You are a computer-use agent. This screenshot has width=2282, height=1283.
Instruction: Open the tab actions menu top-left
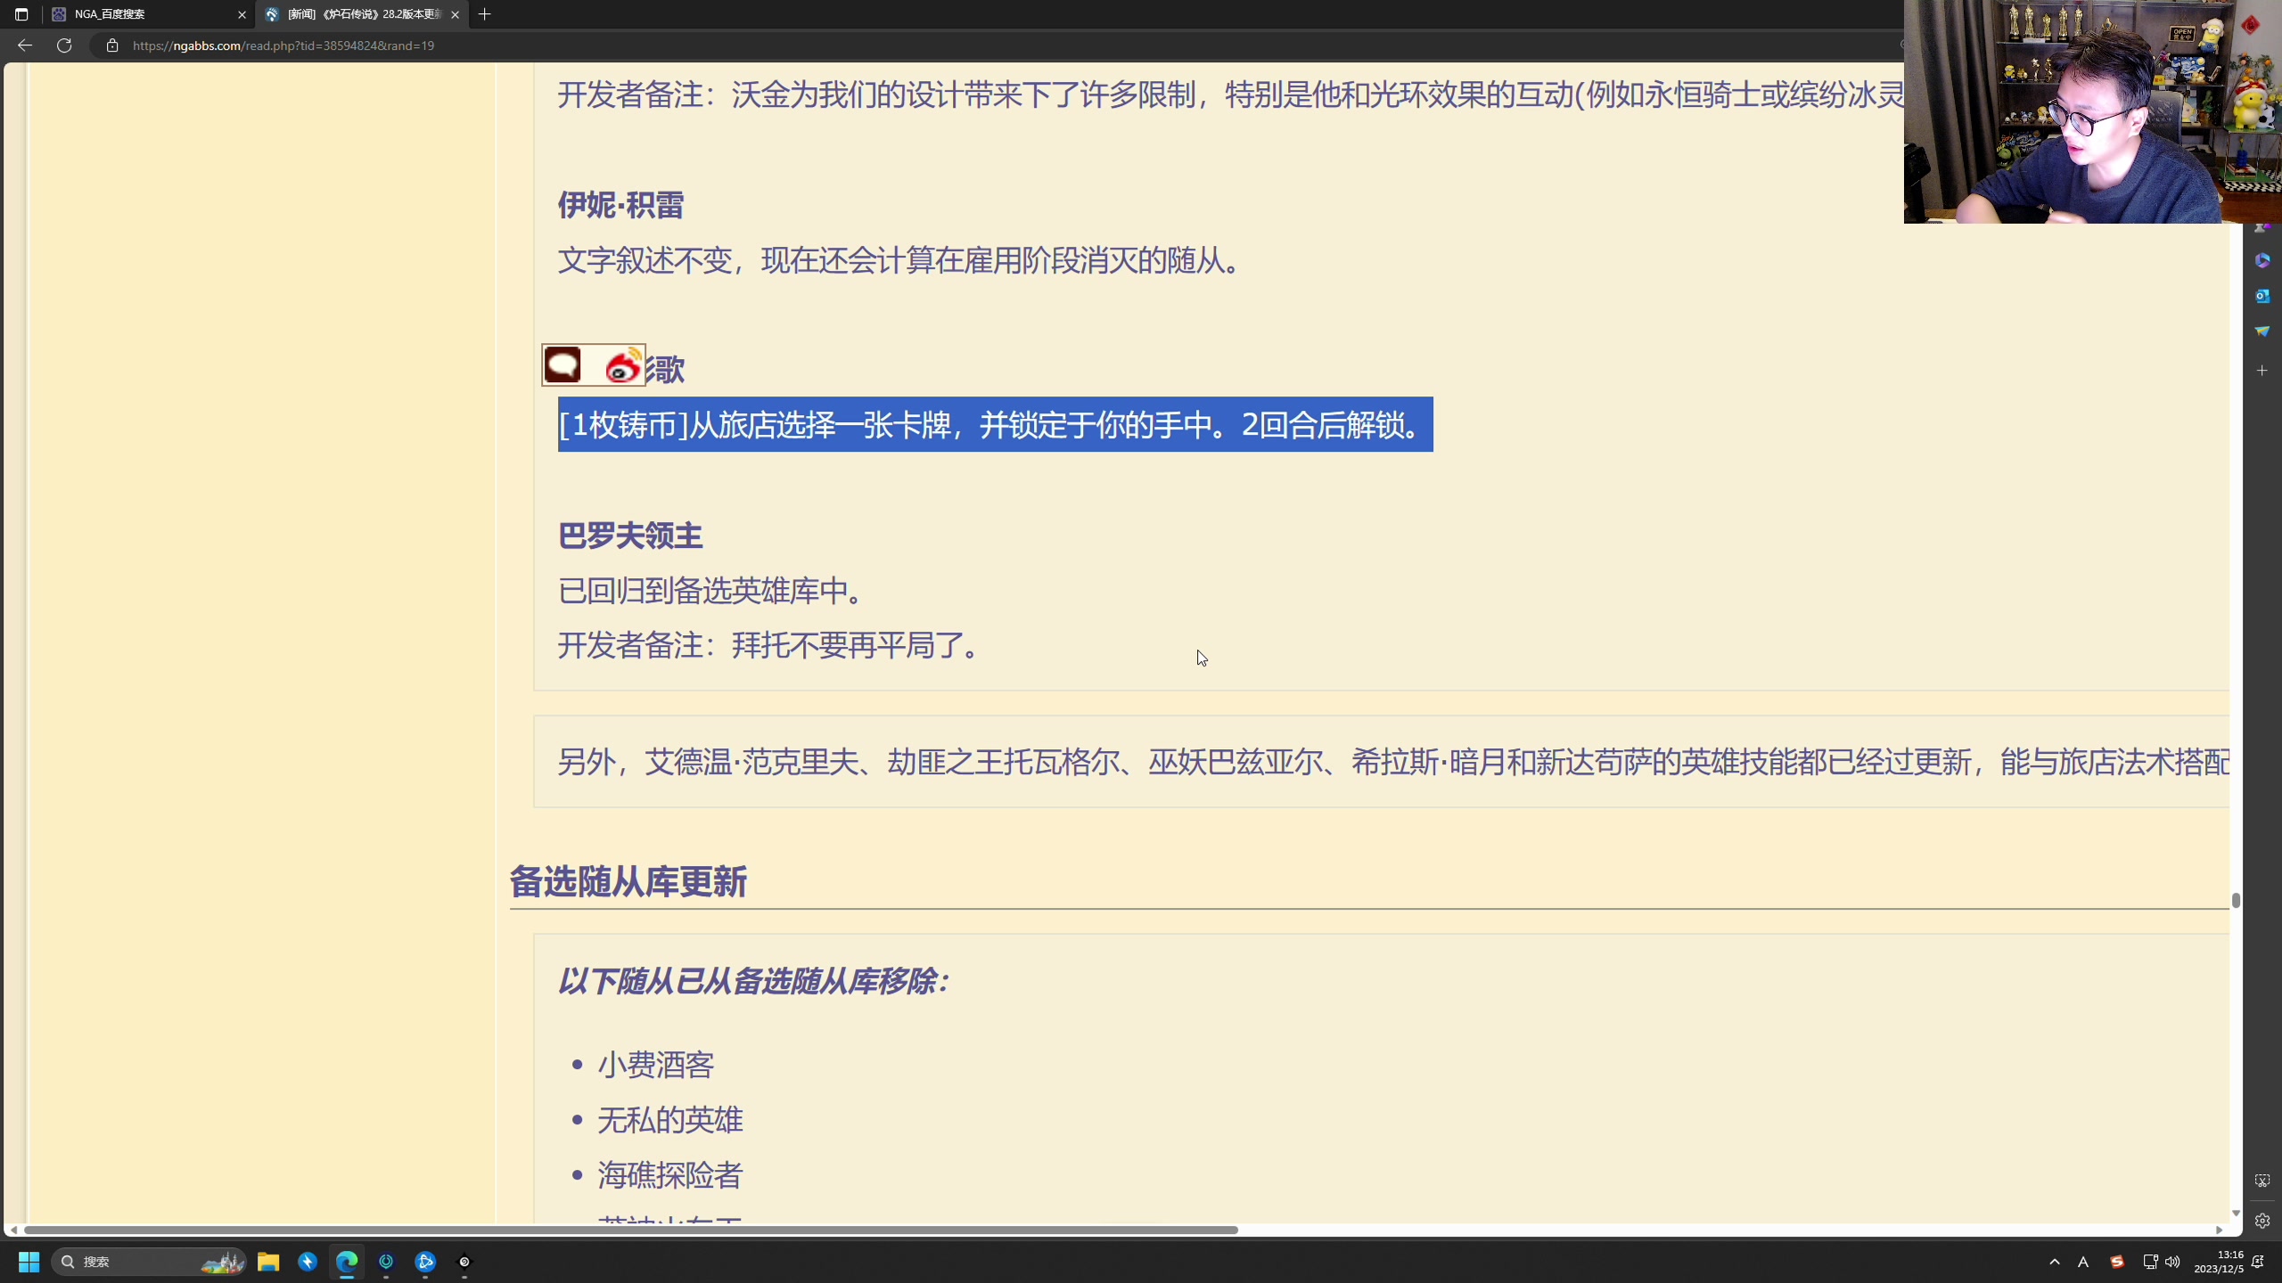pyautogui.click(x=20, y=14)
